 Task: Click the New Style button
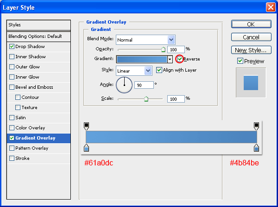[x=251, y=50]
